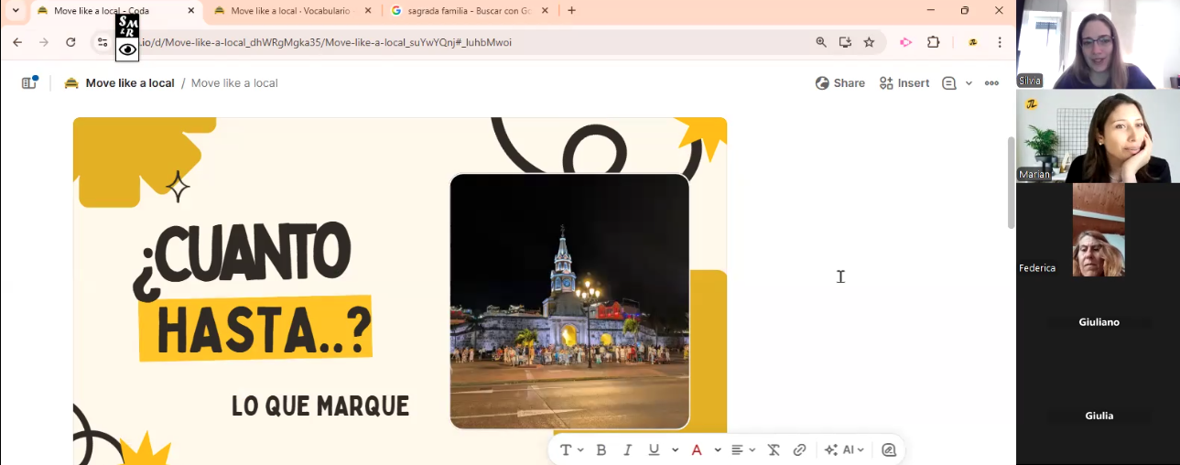Go back in browser history
Viewport: 1180px width, 465px height.
pyautogui.click(x=17, y=42)
